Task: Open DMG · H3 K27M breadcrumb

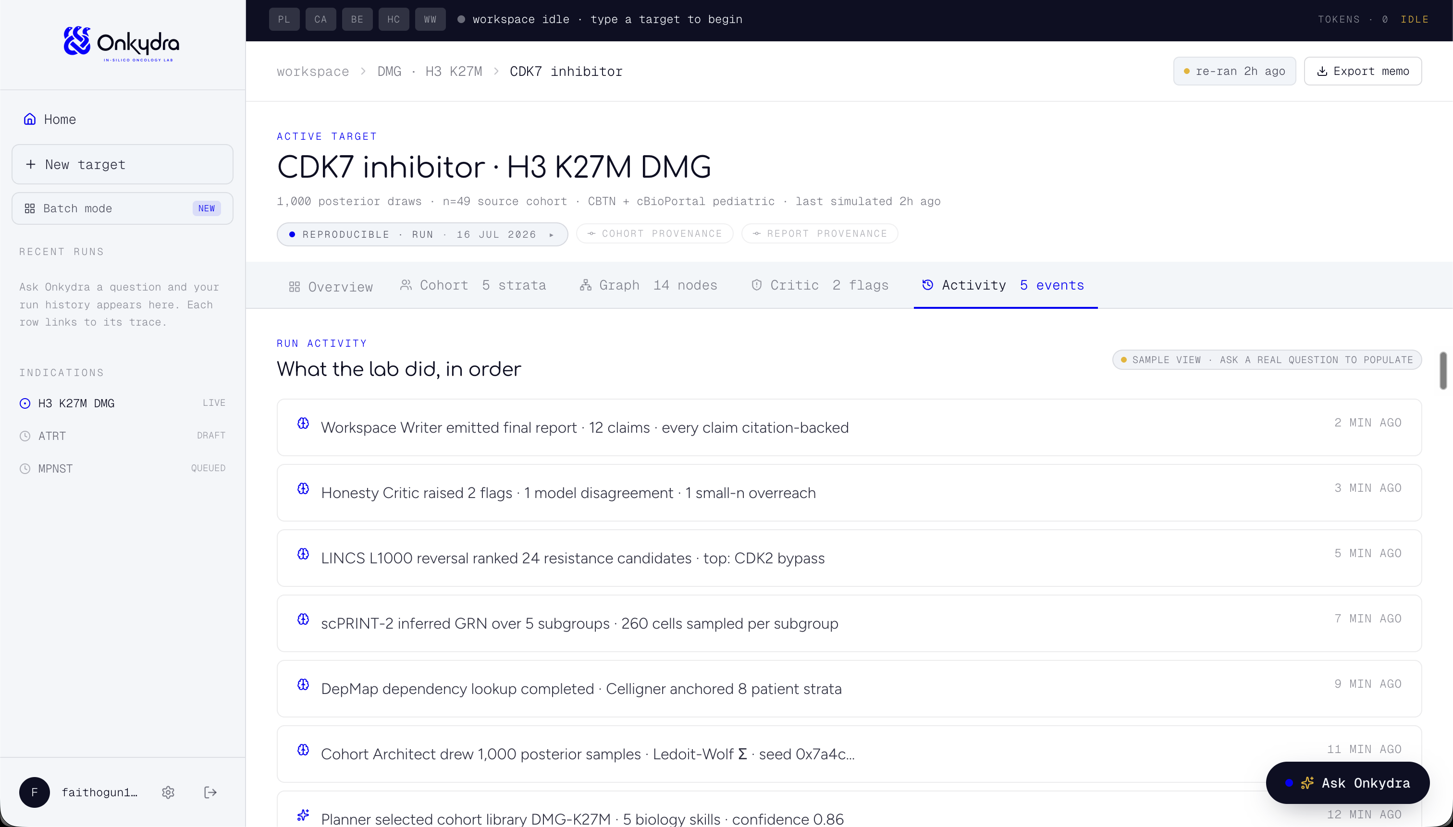Action: pyautogui.click(x=430, y=71)
